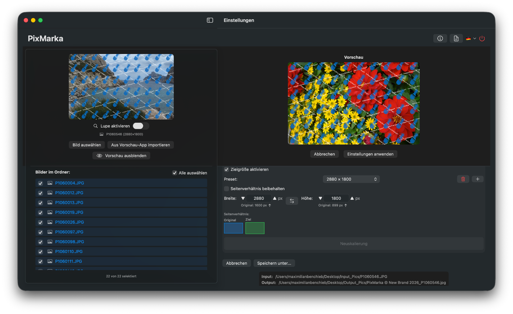Add new preset with plus icon
513x314 pixels.
(478, 179)
